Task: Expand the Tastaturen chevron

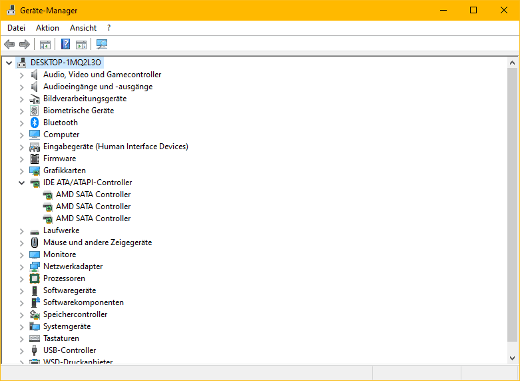Action: pos(21,339)
